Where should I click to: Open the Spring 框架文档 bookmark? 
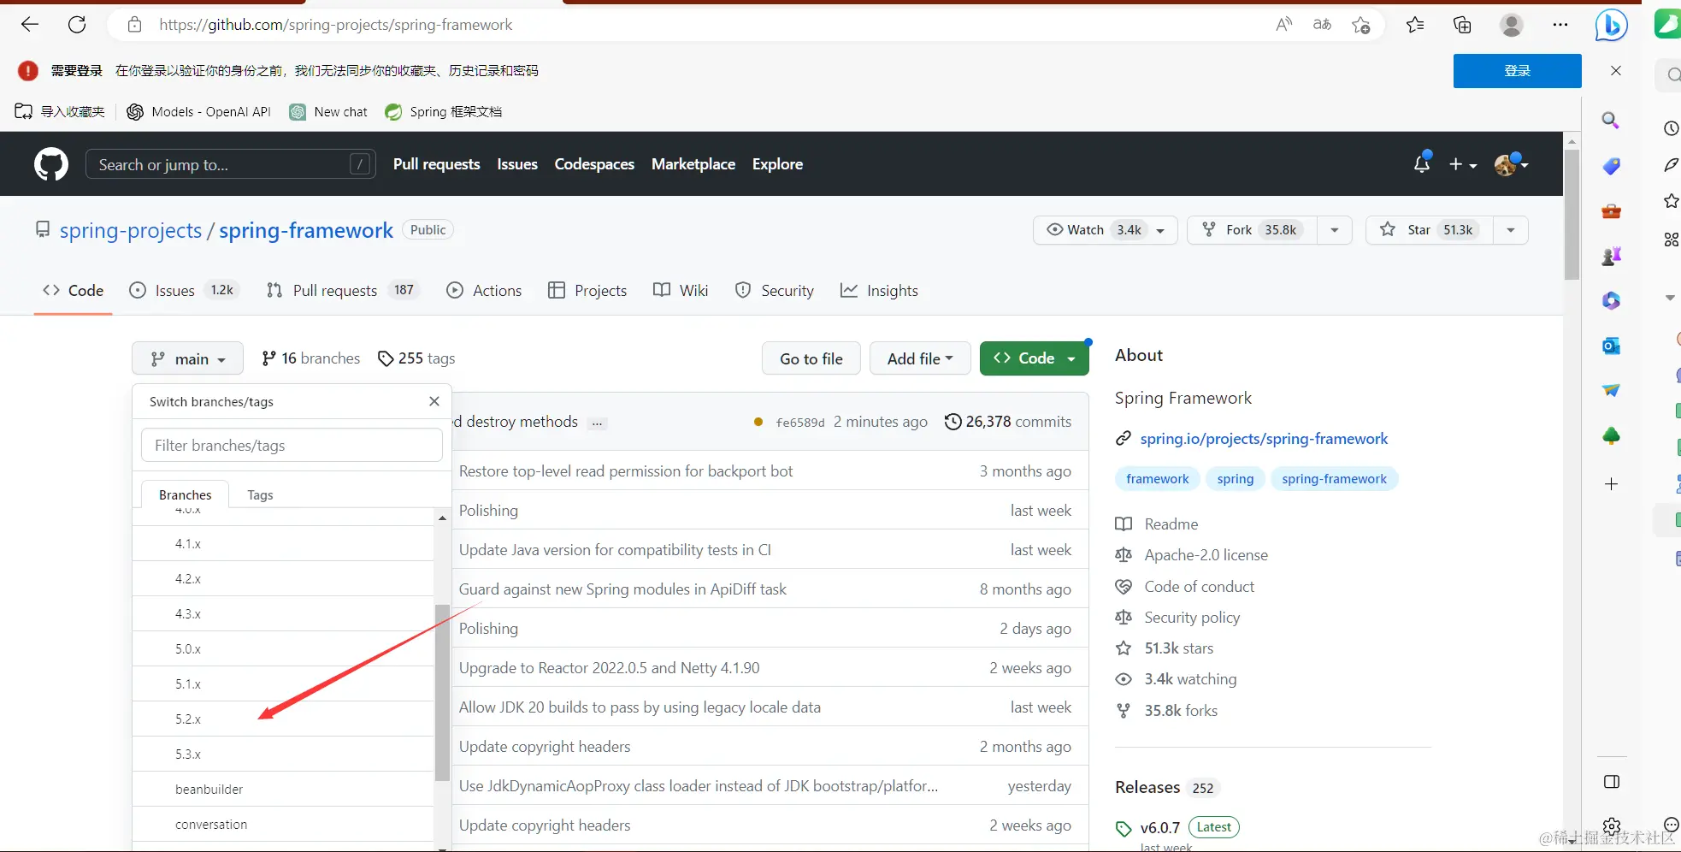443,112
